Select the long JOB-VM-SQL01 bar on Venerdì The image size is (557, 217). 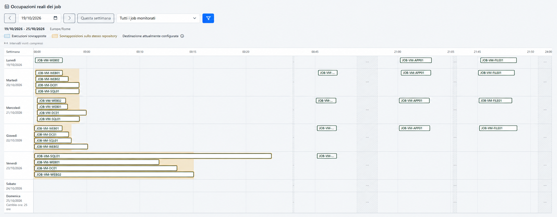click(153, 156)
